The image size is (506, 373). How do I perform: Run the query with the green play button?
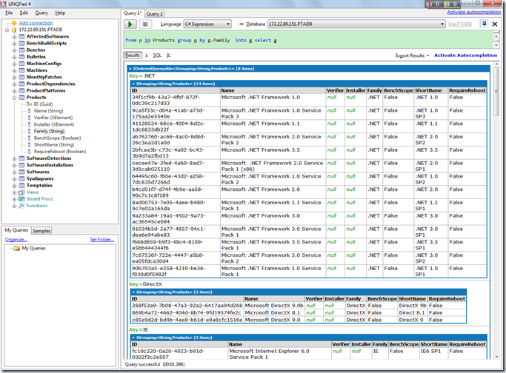pos(130,24)
